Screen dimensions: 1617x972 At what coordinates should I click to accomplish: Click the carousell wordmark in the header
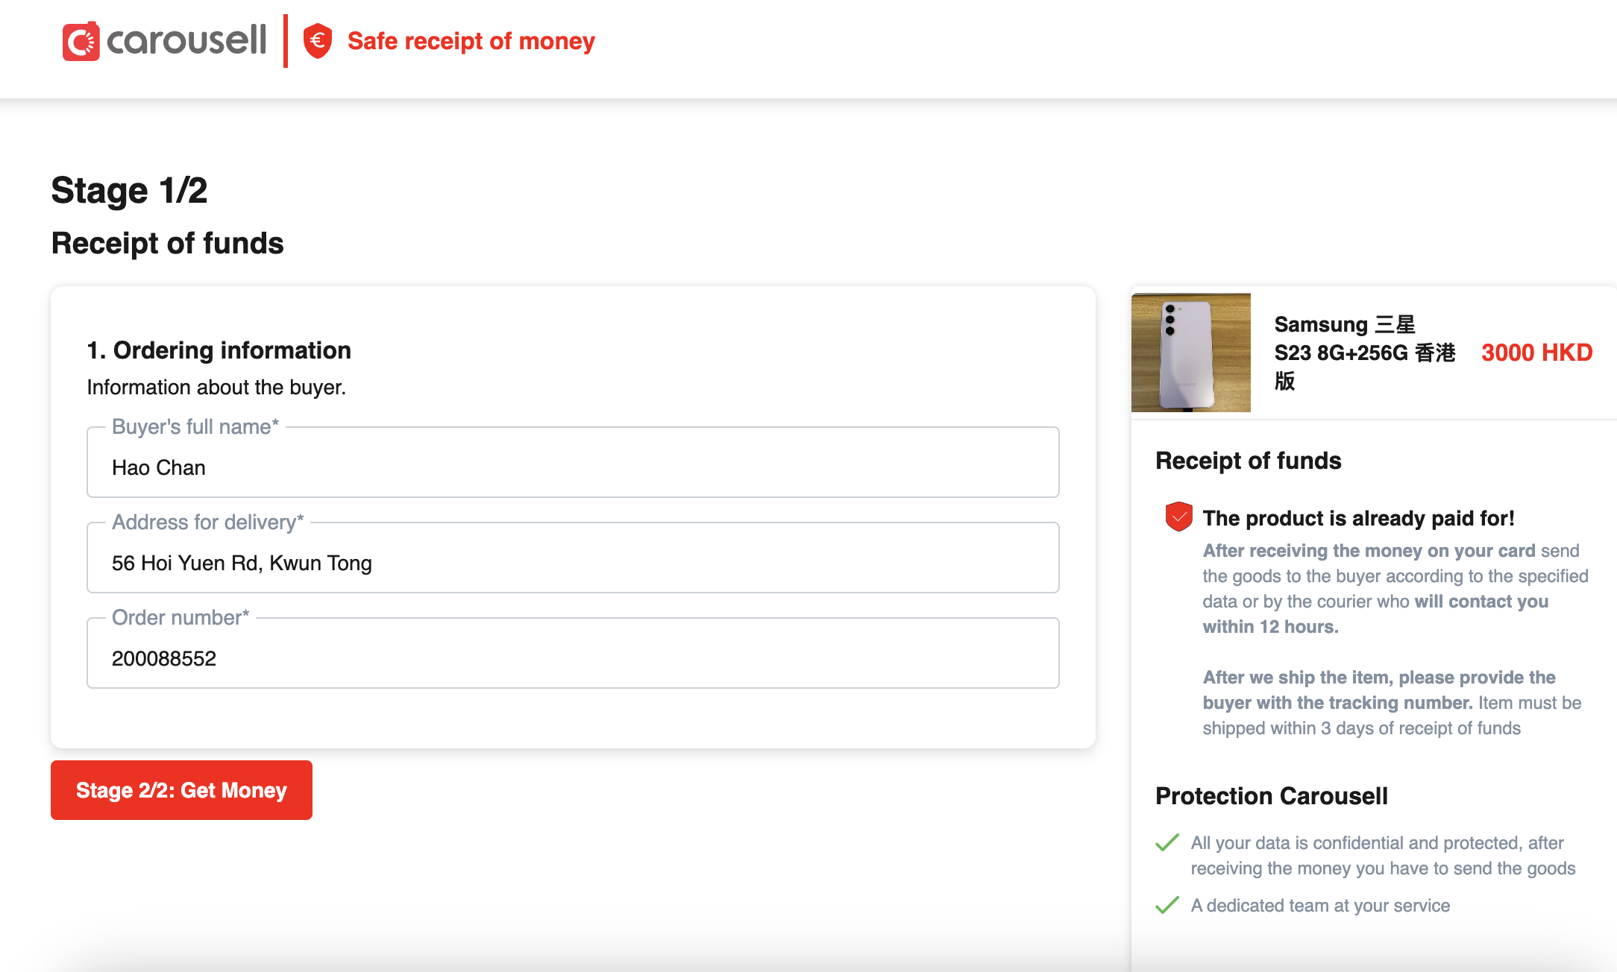tap(186, 40)
